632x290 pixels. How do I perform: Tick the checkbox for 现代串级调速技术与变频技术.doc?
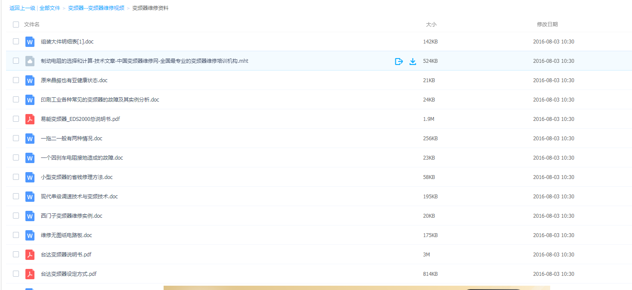[16, 196]
